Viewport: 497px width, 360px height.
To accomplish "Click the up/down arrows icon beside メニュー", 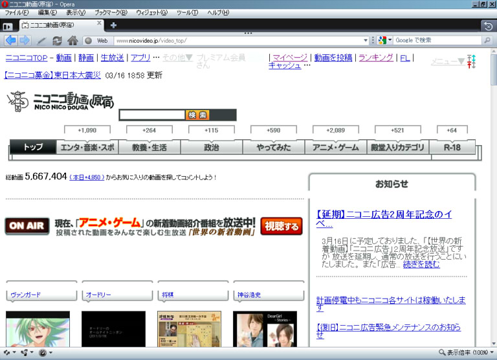I will [471, 62].
